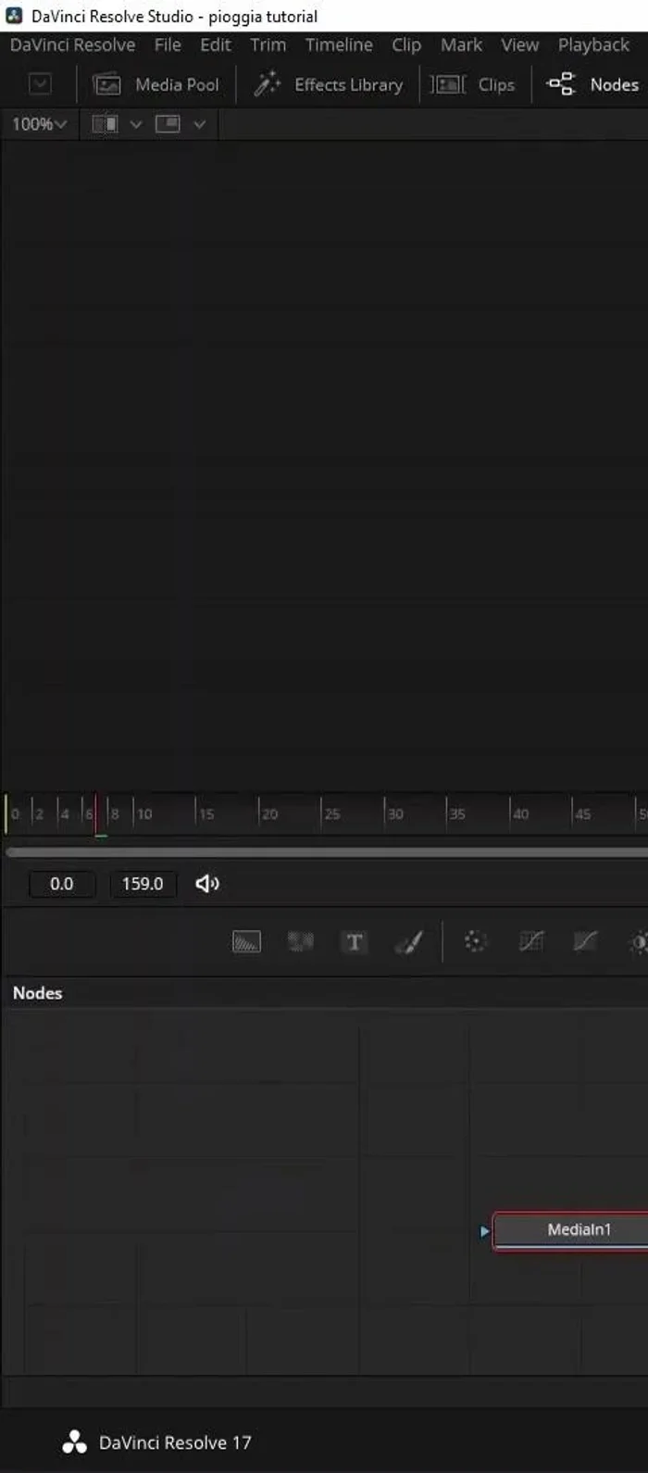
Task: Click the render range bar below ruler
Action: 327,851
